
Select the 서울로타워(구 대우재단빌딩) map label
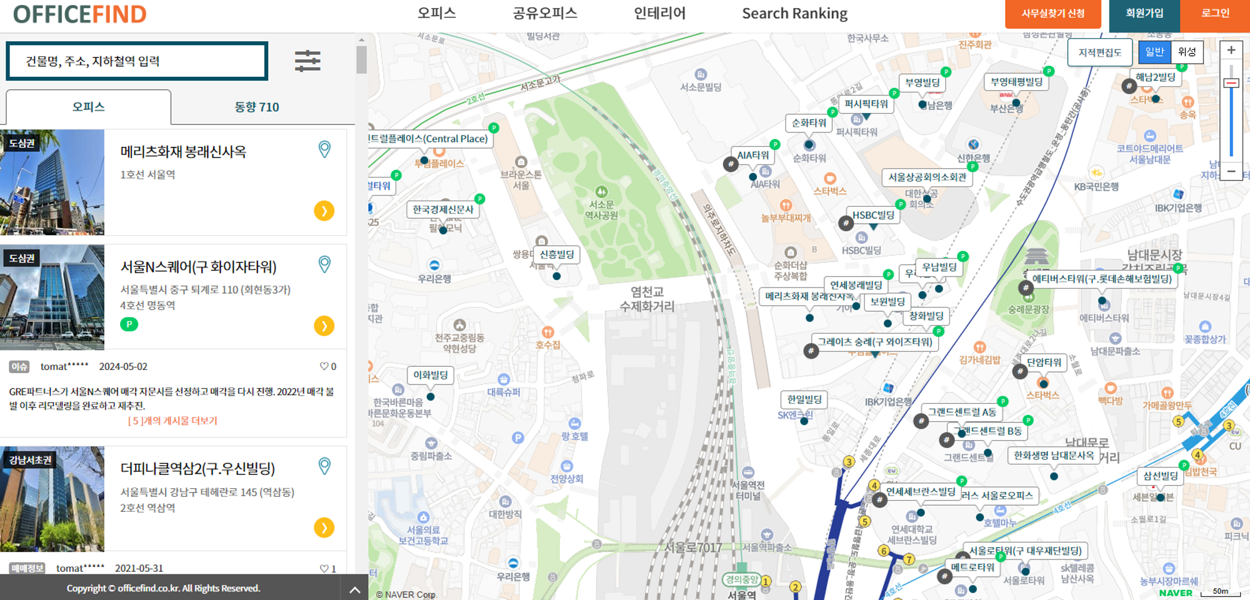1025,551
